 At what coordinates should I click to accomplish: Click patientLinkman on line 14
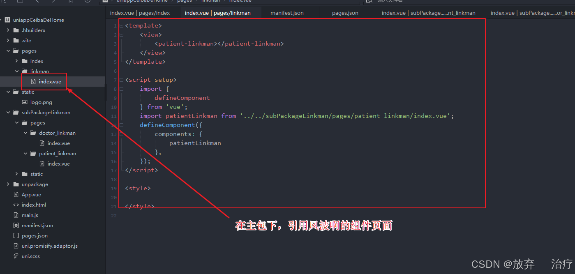195,143
